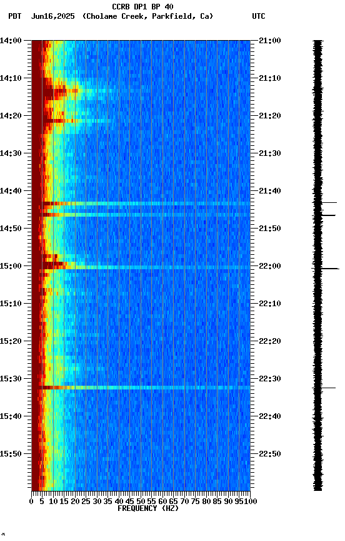Click the 22:50 UTC time label

(269, 454)
